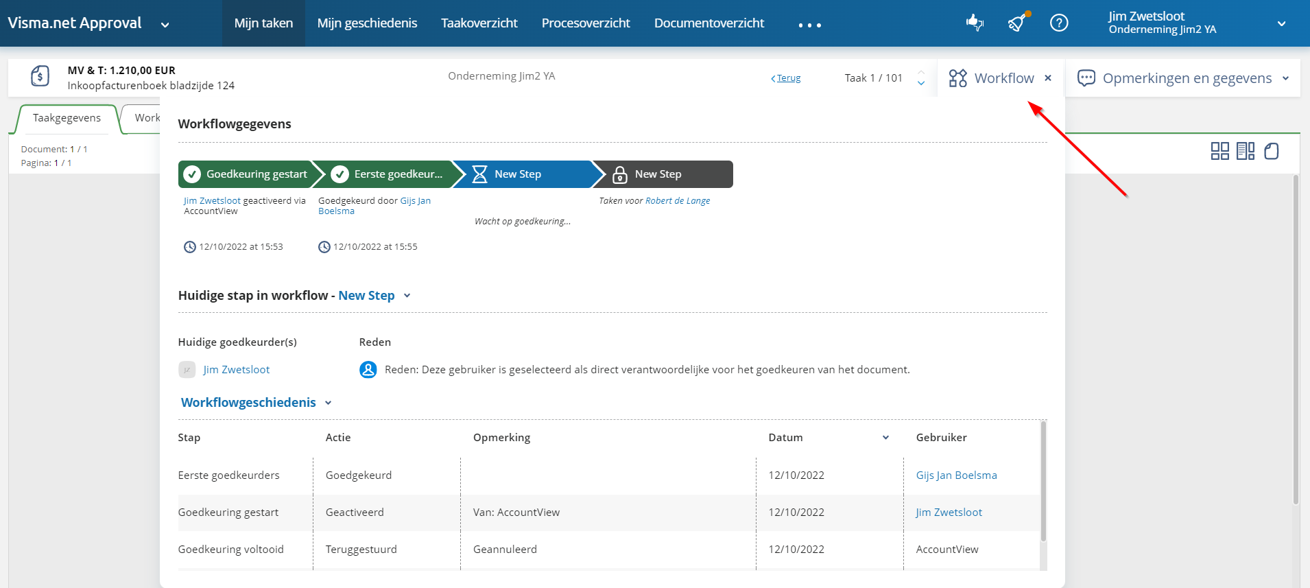Click the lock icon on grey New Step
Screen dimensions: 1310x588
point(620,174)
